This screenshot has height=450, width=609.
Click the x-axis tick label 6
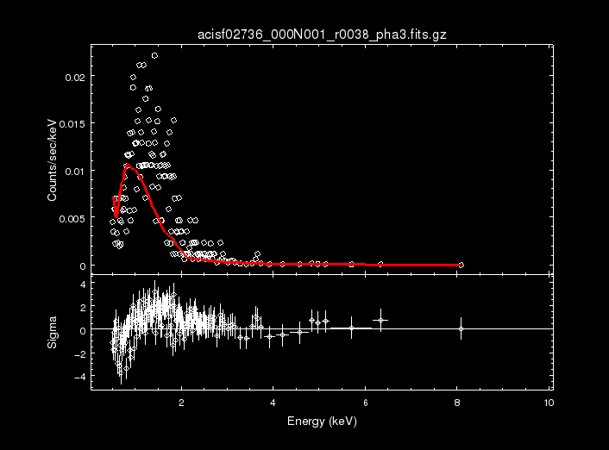pyautogui.click(x=366, y=403)
